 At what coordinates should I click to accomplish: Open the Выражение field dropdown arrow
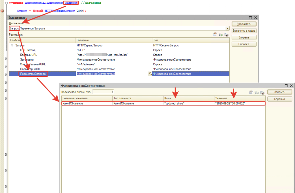pyautogui.click(x=227, y=28)
